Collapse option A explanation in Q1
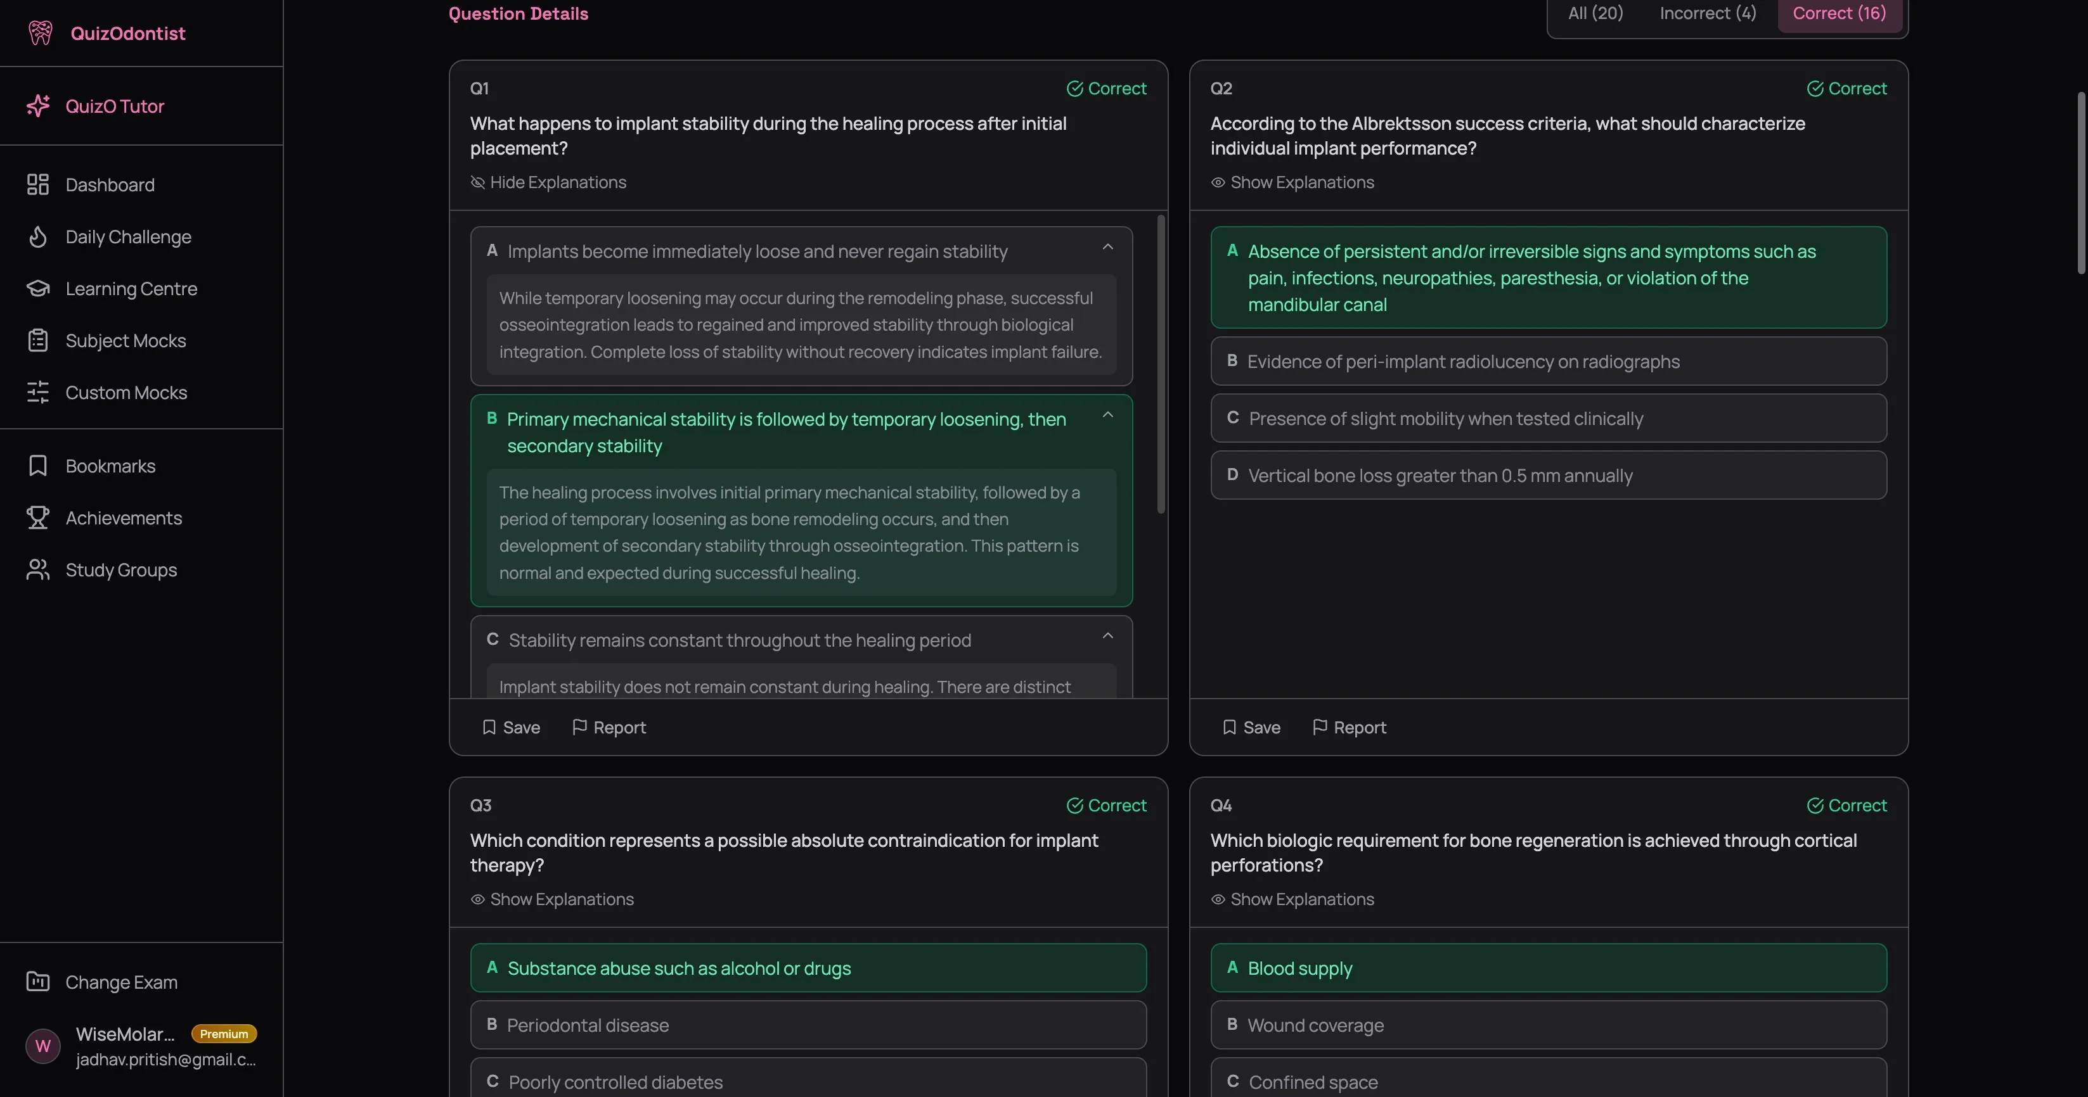Viewport: 2088px width, 1097px height. coord(1107,246)
